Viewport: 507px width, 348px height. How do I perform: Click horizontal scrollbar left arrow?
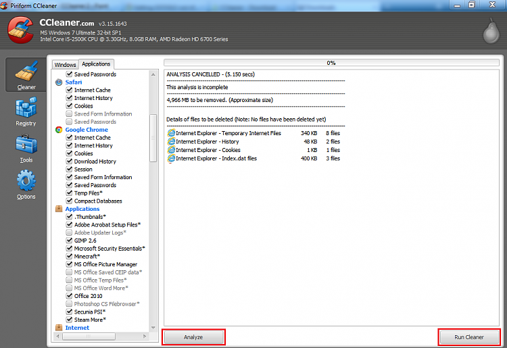click(58, 337)
